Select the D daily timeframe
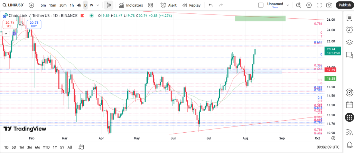The width and height of the screenshot is (354, 153). 85,5
